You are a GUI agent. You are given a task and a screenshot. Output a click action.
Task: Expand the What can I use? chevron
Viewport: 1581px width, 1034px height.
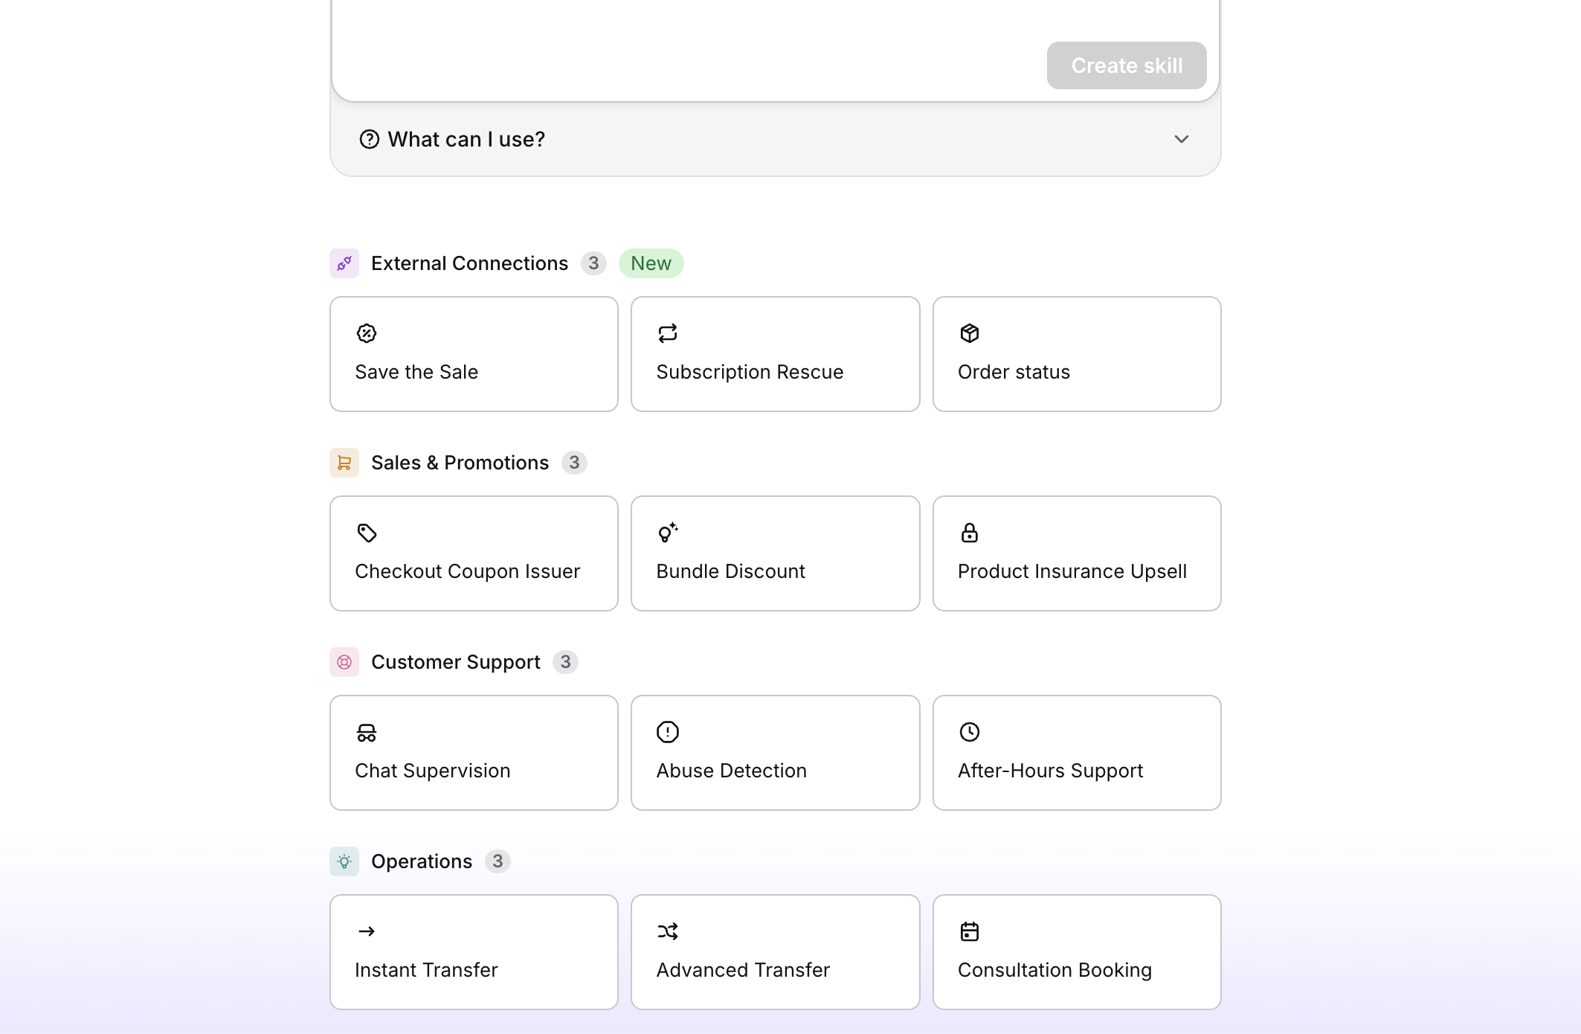coord(1182,139)
